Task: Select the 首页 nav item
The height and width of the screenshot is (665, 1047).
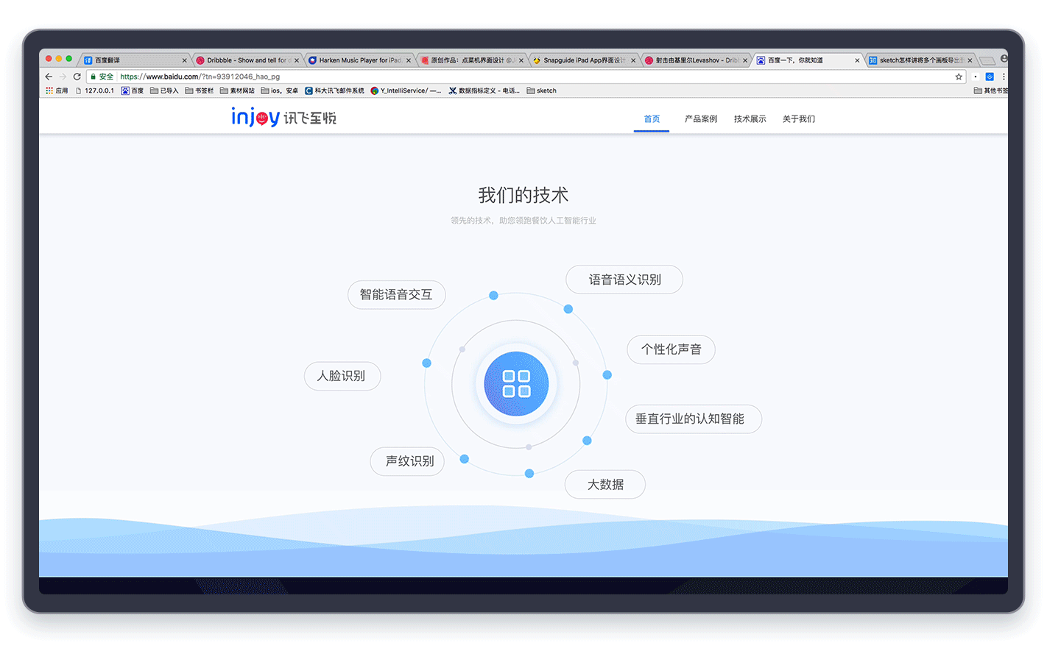Action: (652, 118)
